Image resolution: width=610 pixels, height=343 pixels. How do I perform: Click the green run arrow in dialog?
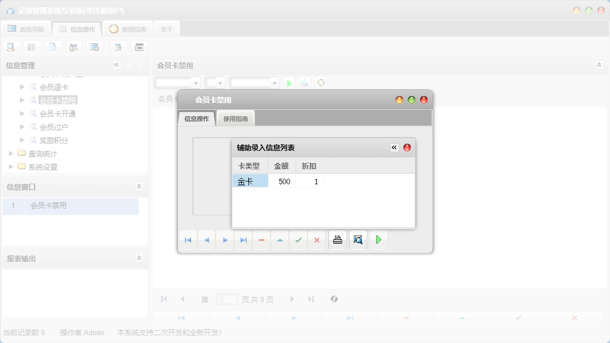[x=378, y=240]
